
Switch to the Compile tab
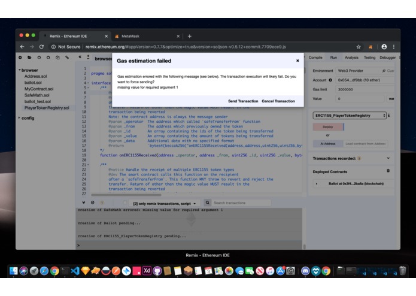(315, 58)
